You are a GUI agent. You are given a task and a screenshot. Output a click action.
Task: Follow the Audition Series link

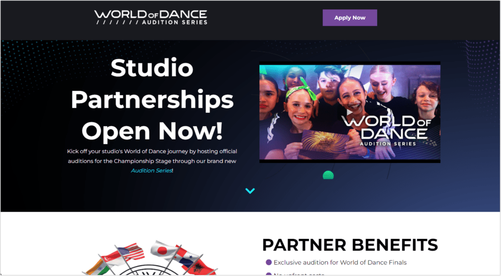click(152, 171)
